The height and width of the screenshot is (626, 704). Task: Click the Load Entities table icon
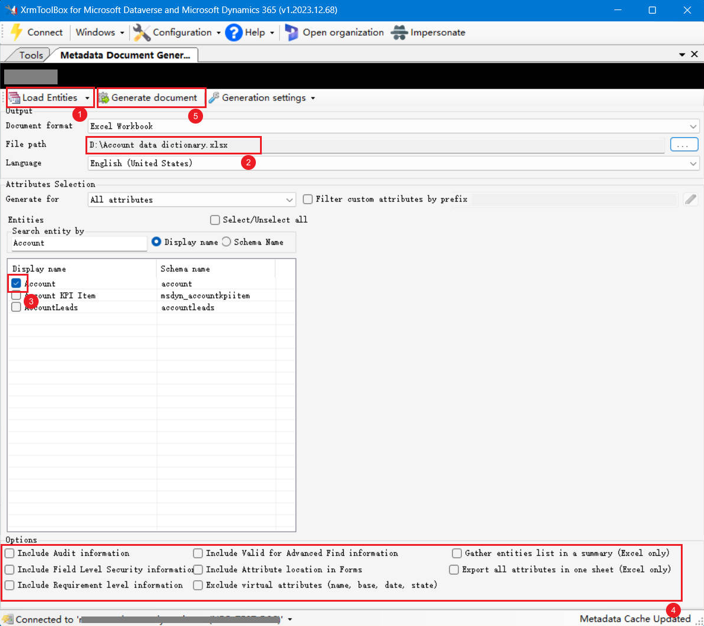coord(14,97)
